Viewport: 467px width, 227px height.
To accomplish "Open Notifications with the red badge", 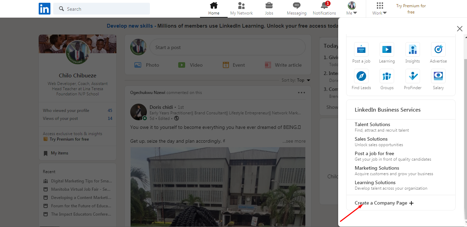I will [324, 9].
